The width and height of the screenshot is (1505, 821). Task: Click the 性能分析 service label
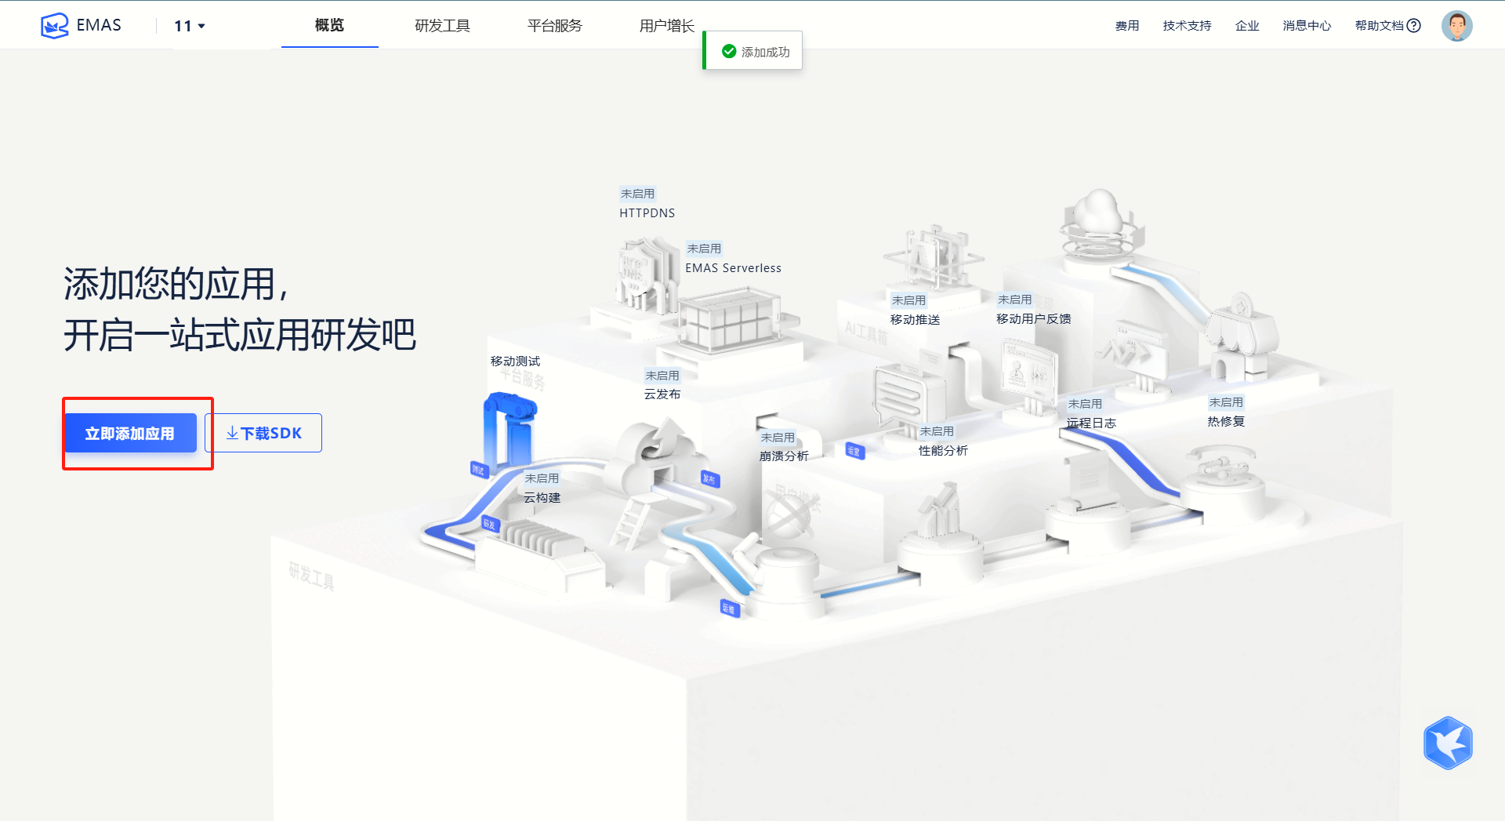pyautogui.click(x=943, y=451)
